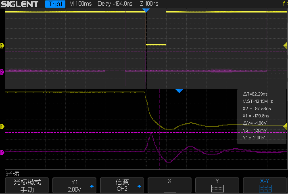The width and height of the screenshot is (288, 194).
Task: Click channel 2 ground marker in zoom window
Action: [x=2, y=152]
